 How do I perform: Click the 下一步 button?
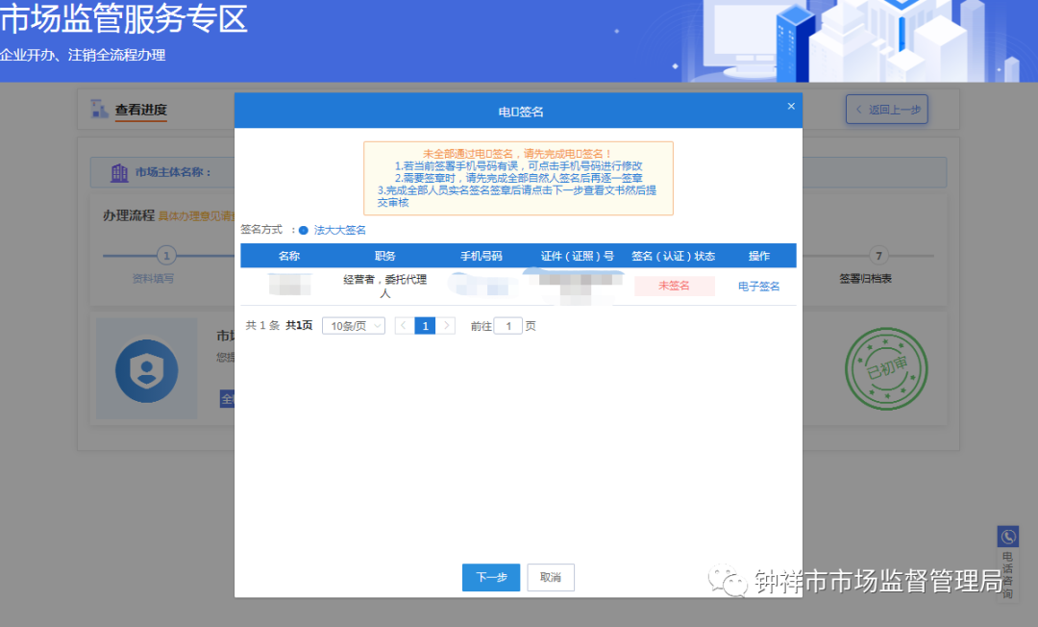(490, 577)
